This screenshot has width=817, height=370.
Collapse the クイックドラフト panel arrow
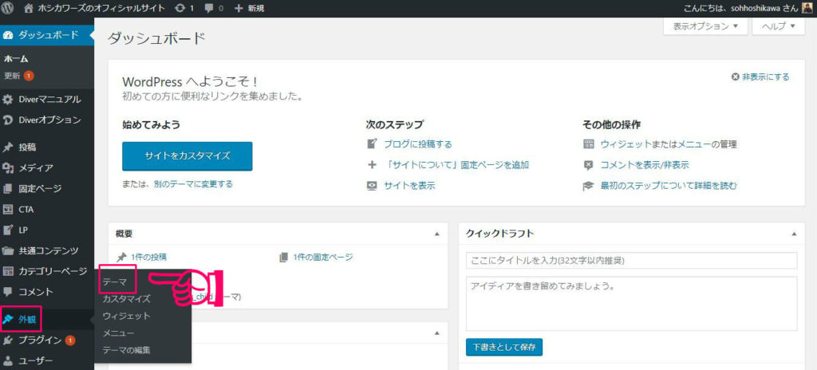794,234
